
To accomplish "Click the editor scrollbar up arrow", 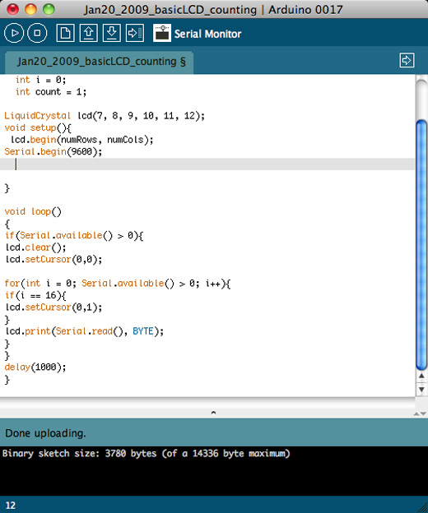I will [421, 376].
